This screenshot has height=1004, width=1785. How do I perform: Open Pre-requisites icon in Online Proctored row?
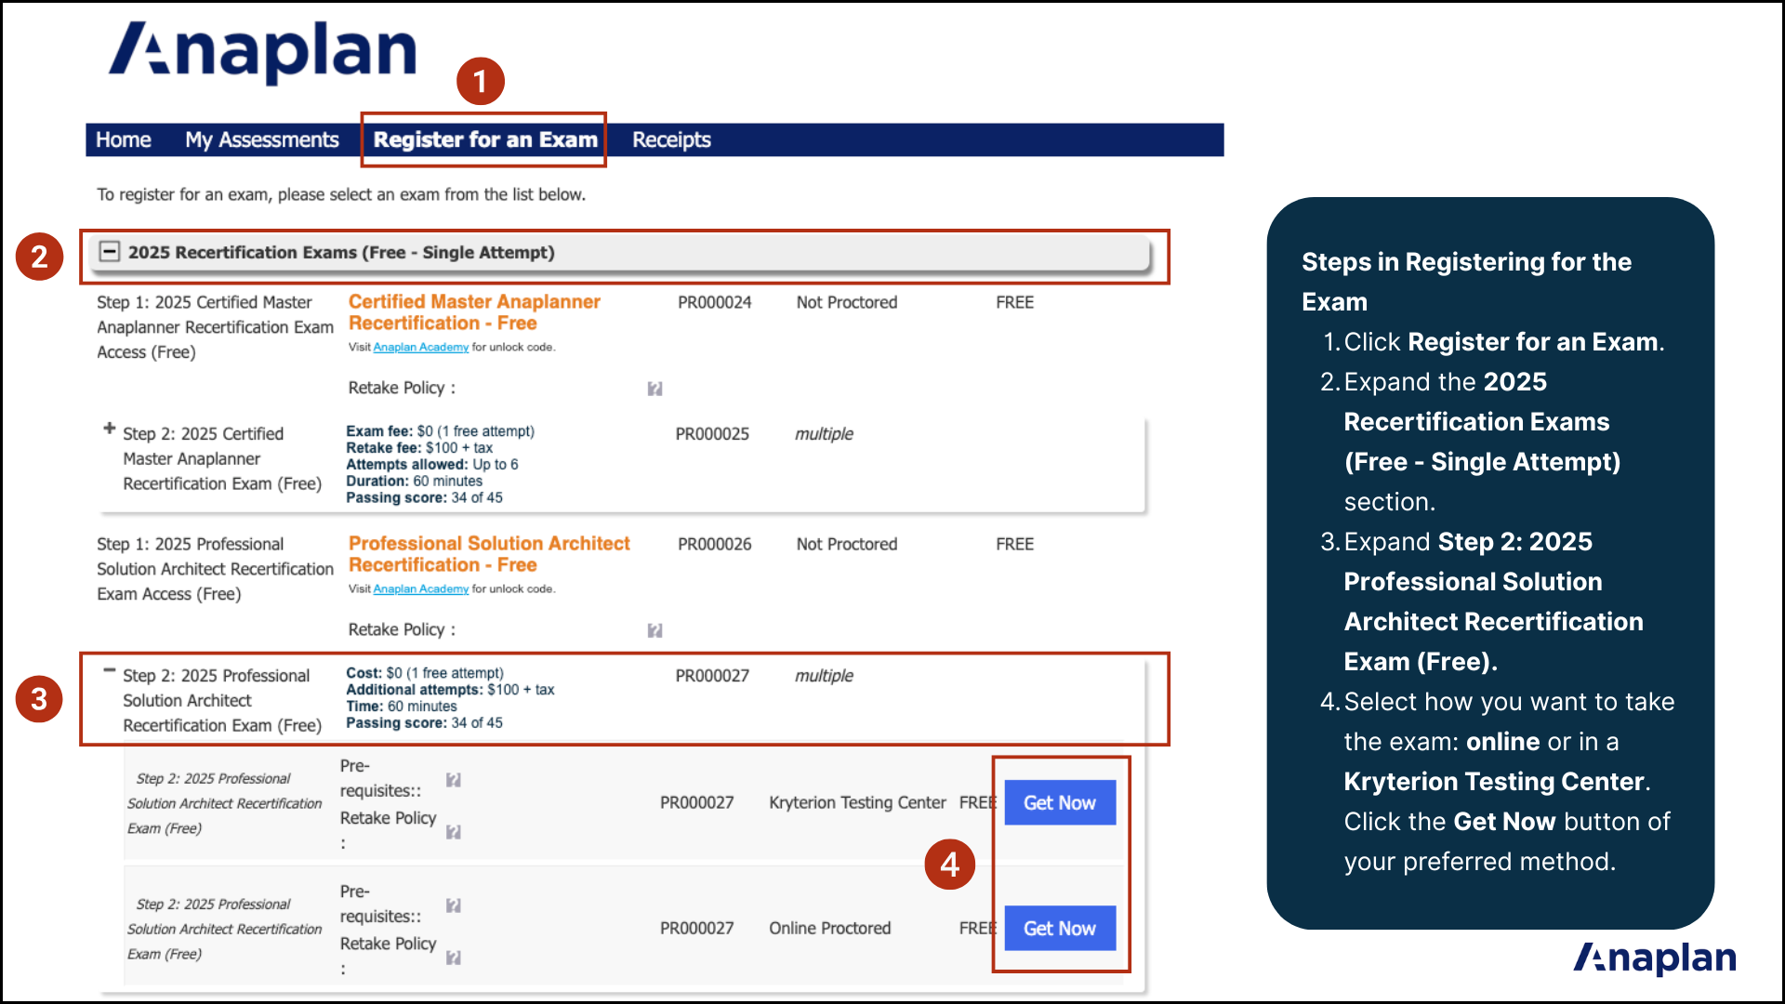pos(453,905)
